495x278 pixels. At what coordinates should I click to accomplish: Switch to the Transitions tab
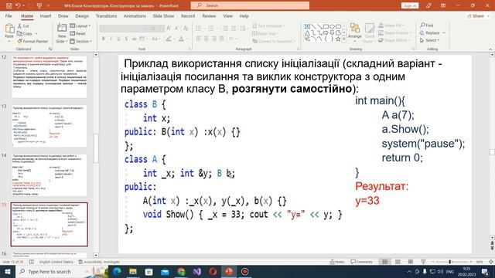pos(106,16)
